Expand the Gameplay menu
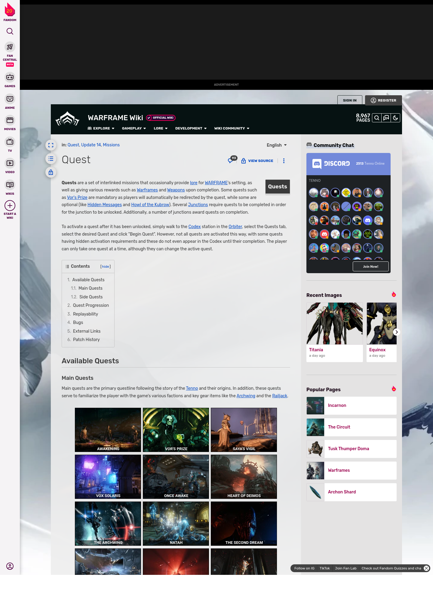This screenshot has width=433, height=601. click(134, 128)
